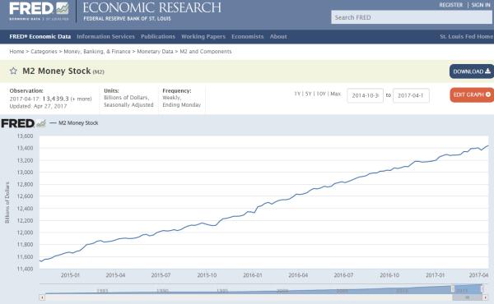494x304 pixels.
Task: Click the Search FRED input box
Action: pyautogui.click(x=412, y=17)
